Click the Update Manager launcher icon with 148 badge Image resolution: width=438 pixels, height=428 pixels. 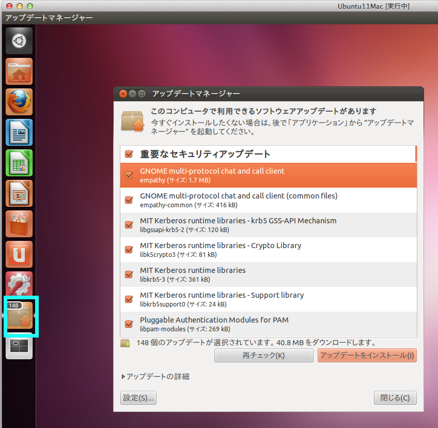tap(20, 315)
